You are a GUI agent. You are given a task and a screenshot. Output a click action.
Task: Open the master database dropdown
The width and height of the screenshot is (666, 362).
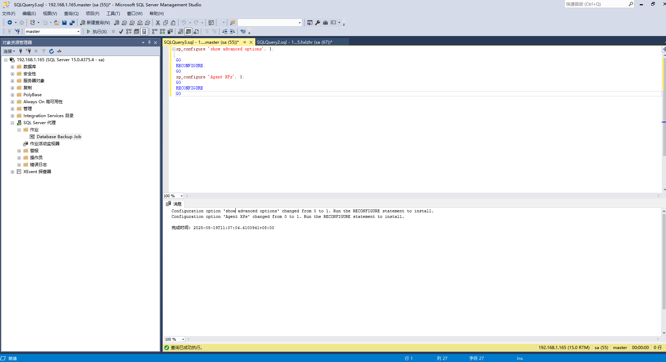click(x=78, y=32)
